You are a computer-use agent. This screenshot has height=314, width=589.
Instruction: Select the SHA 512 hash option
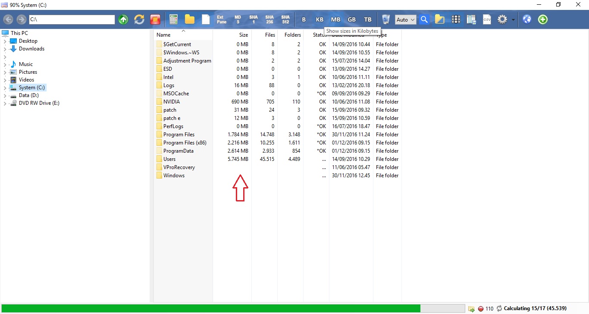click(x=285, y=19)
